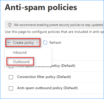Click the preset security policies recommendation banner
Image resolution: width=104 pixels, height=99 pixels.
pos(54,25)
